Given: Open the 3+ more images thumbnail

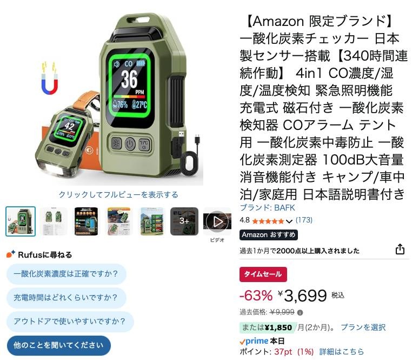Looking at the screenshot, I should (x=184, y=221).
